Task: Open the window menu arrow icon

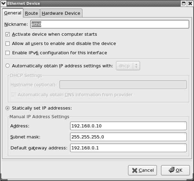Action: pyautogui.click(x=3, y=3)
